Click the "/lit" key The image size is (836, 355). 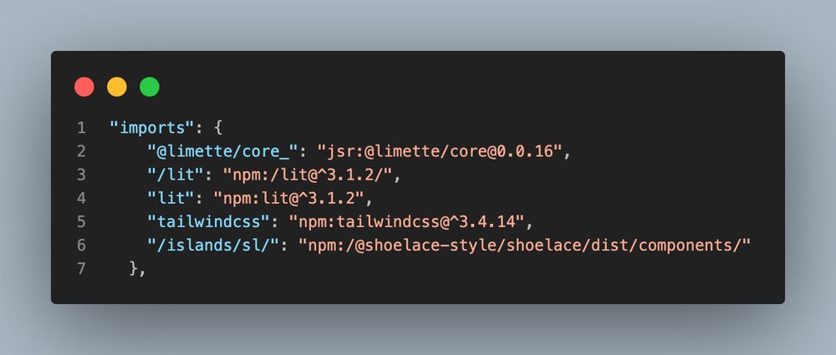pyautogui.click(x=171, y=175)
